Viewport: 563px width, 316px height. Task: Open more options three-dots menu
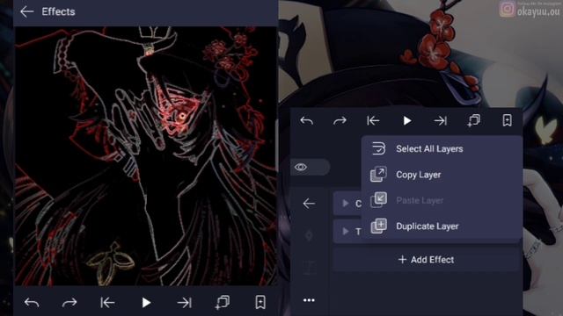point(309,300)
